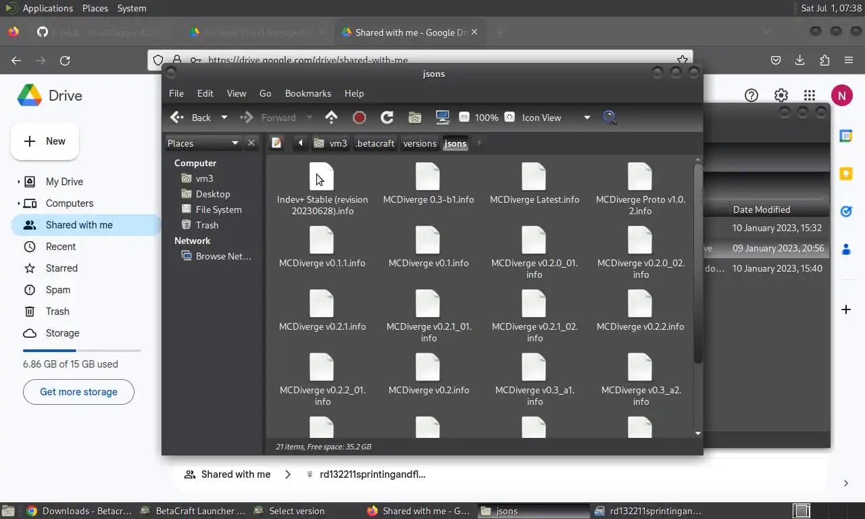Open the Edit menu
The width and height of the screenshot is (865, 519).
205,93
